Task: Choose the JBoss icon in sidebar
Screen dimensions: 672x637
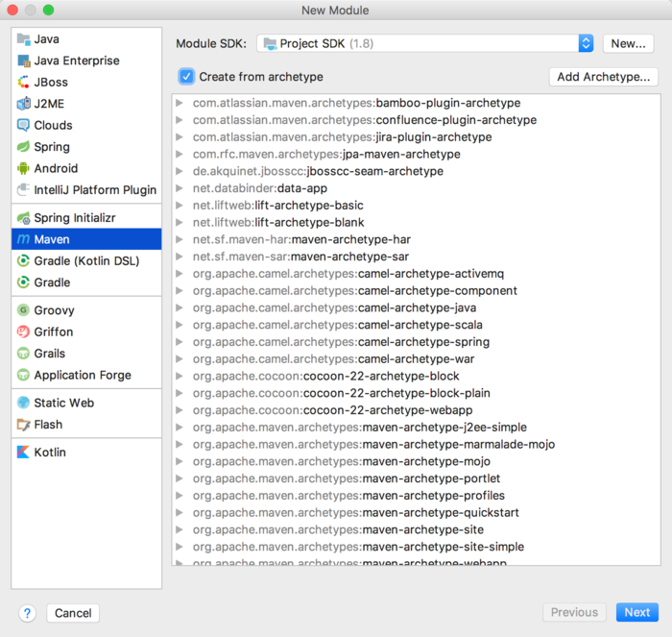Action: tap(23, 82)
